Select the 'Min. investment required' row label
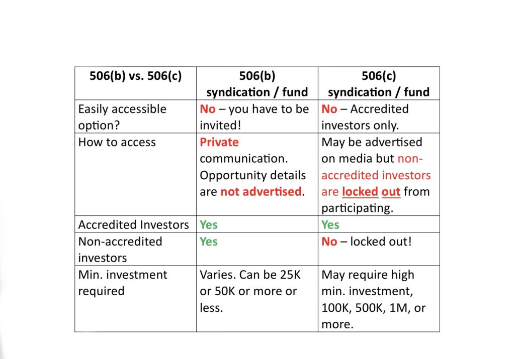 pos(135,299)
